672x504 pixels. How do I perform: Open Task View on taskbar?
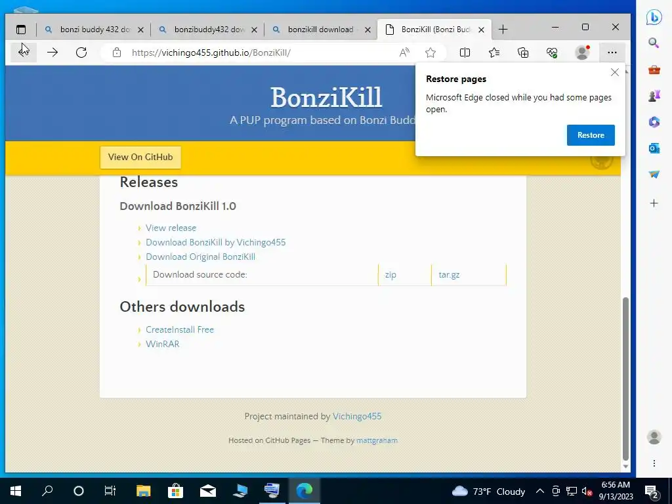(110, 491)
